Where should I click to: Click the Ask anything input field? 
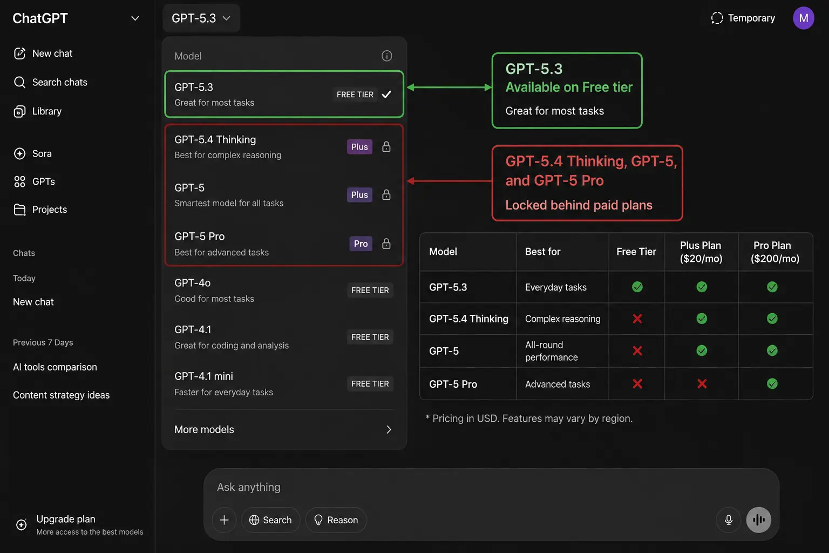491,487
